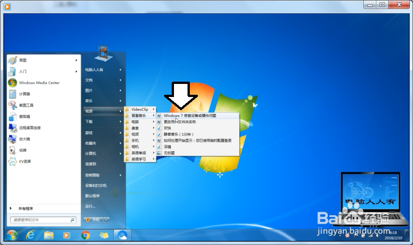This screenshot has height=245, width=413.
Task: Open the 手机 folder
Action: tap(140, 141)
